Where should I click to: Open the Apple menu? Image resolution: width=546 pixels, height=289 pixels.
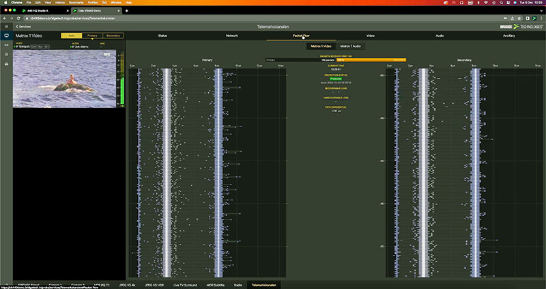[x=5, y=3]
